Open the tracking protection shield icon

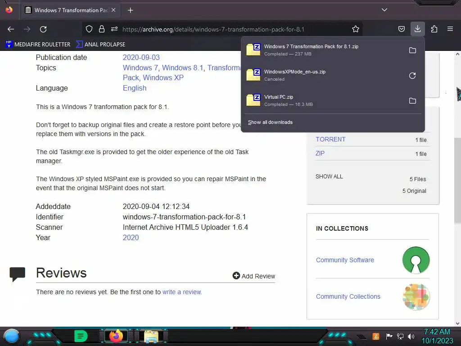89,29
